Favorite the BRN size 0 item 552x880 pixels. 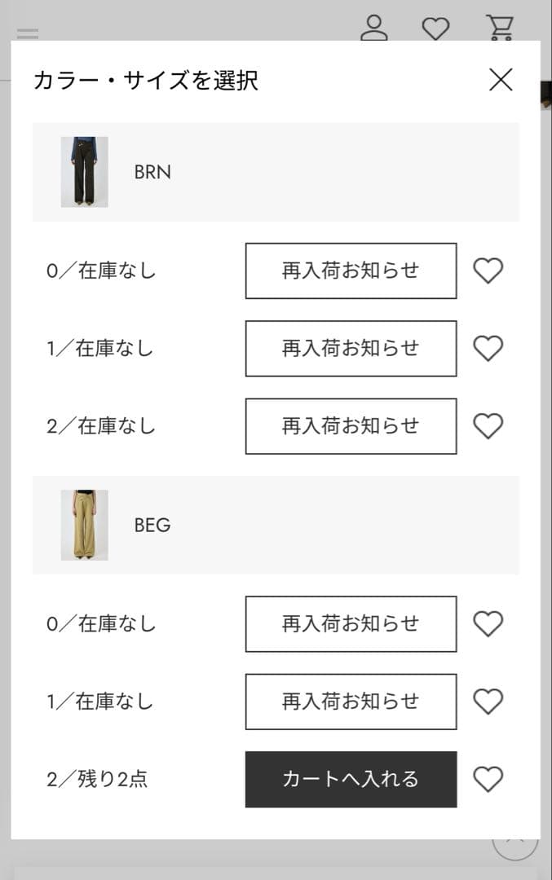(x=488, y=271)
